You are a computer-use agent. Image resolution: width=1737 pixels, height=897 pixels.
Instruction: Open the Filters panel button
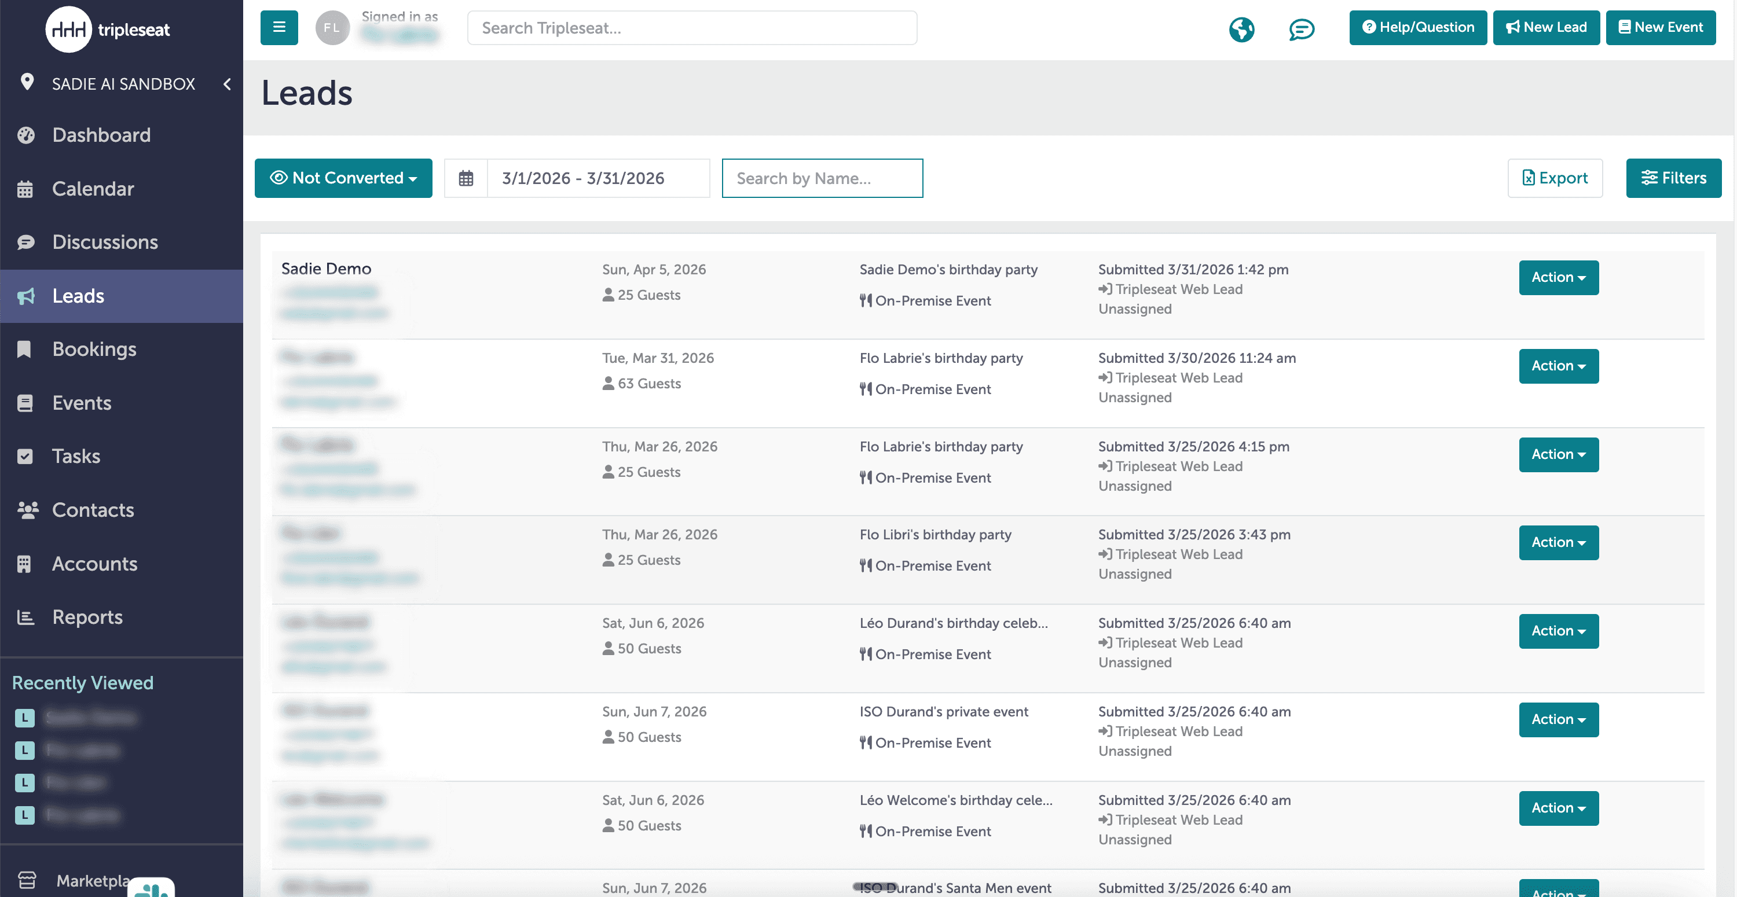(1673, 178)
